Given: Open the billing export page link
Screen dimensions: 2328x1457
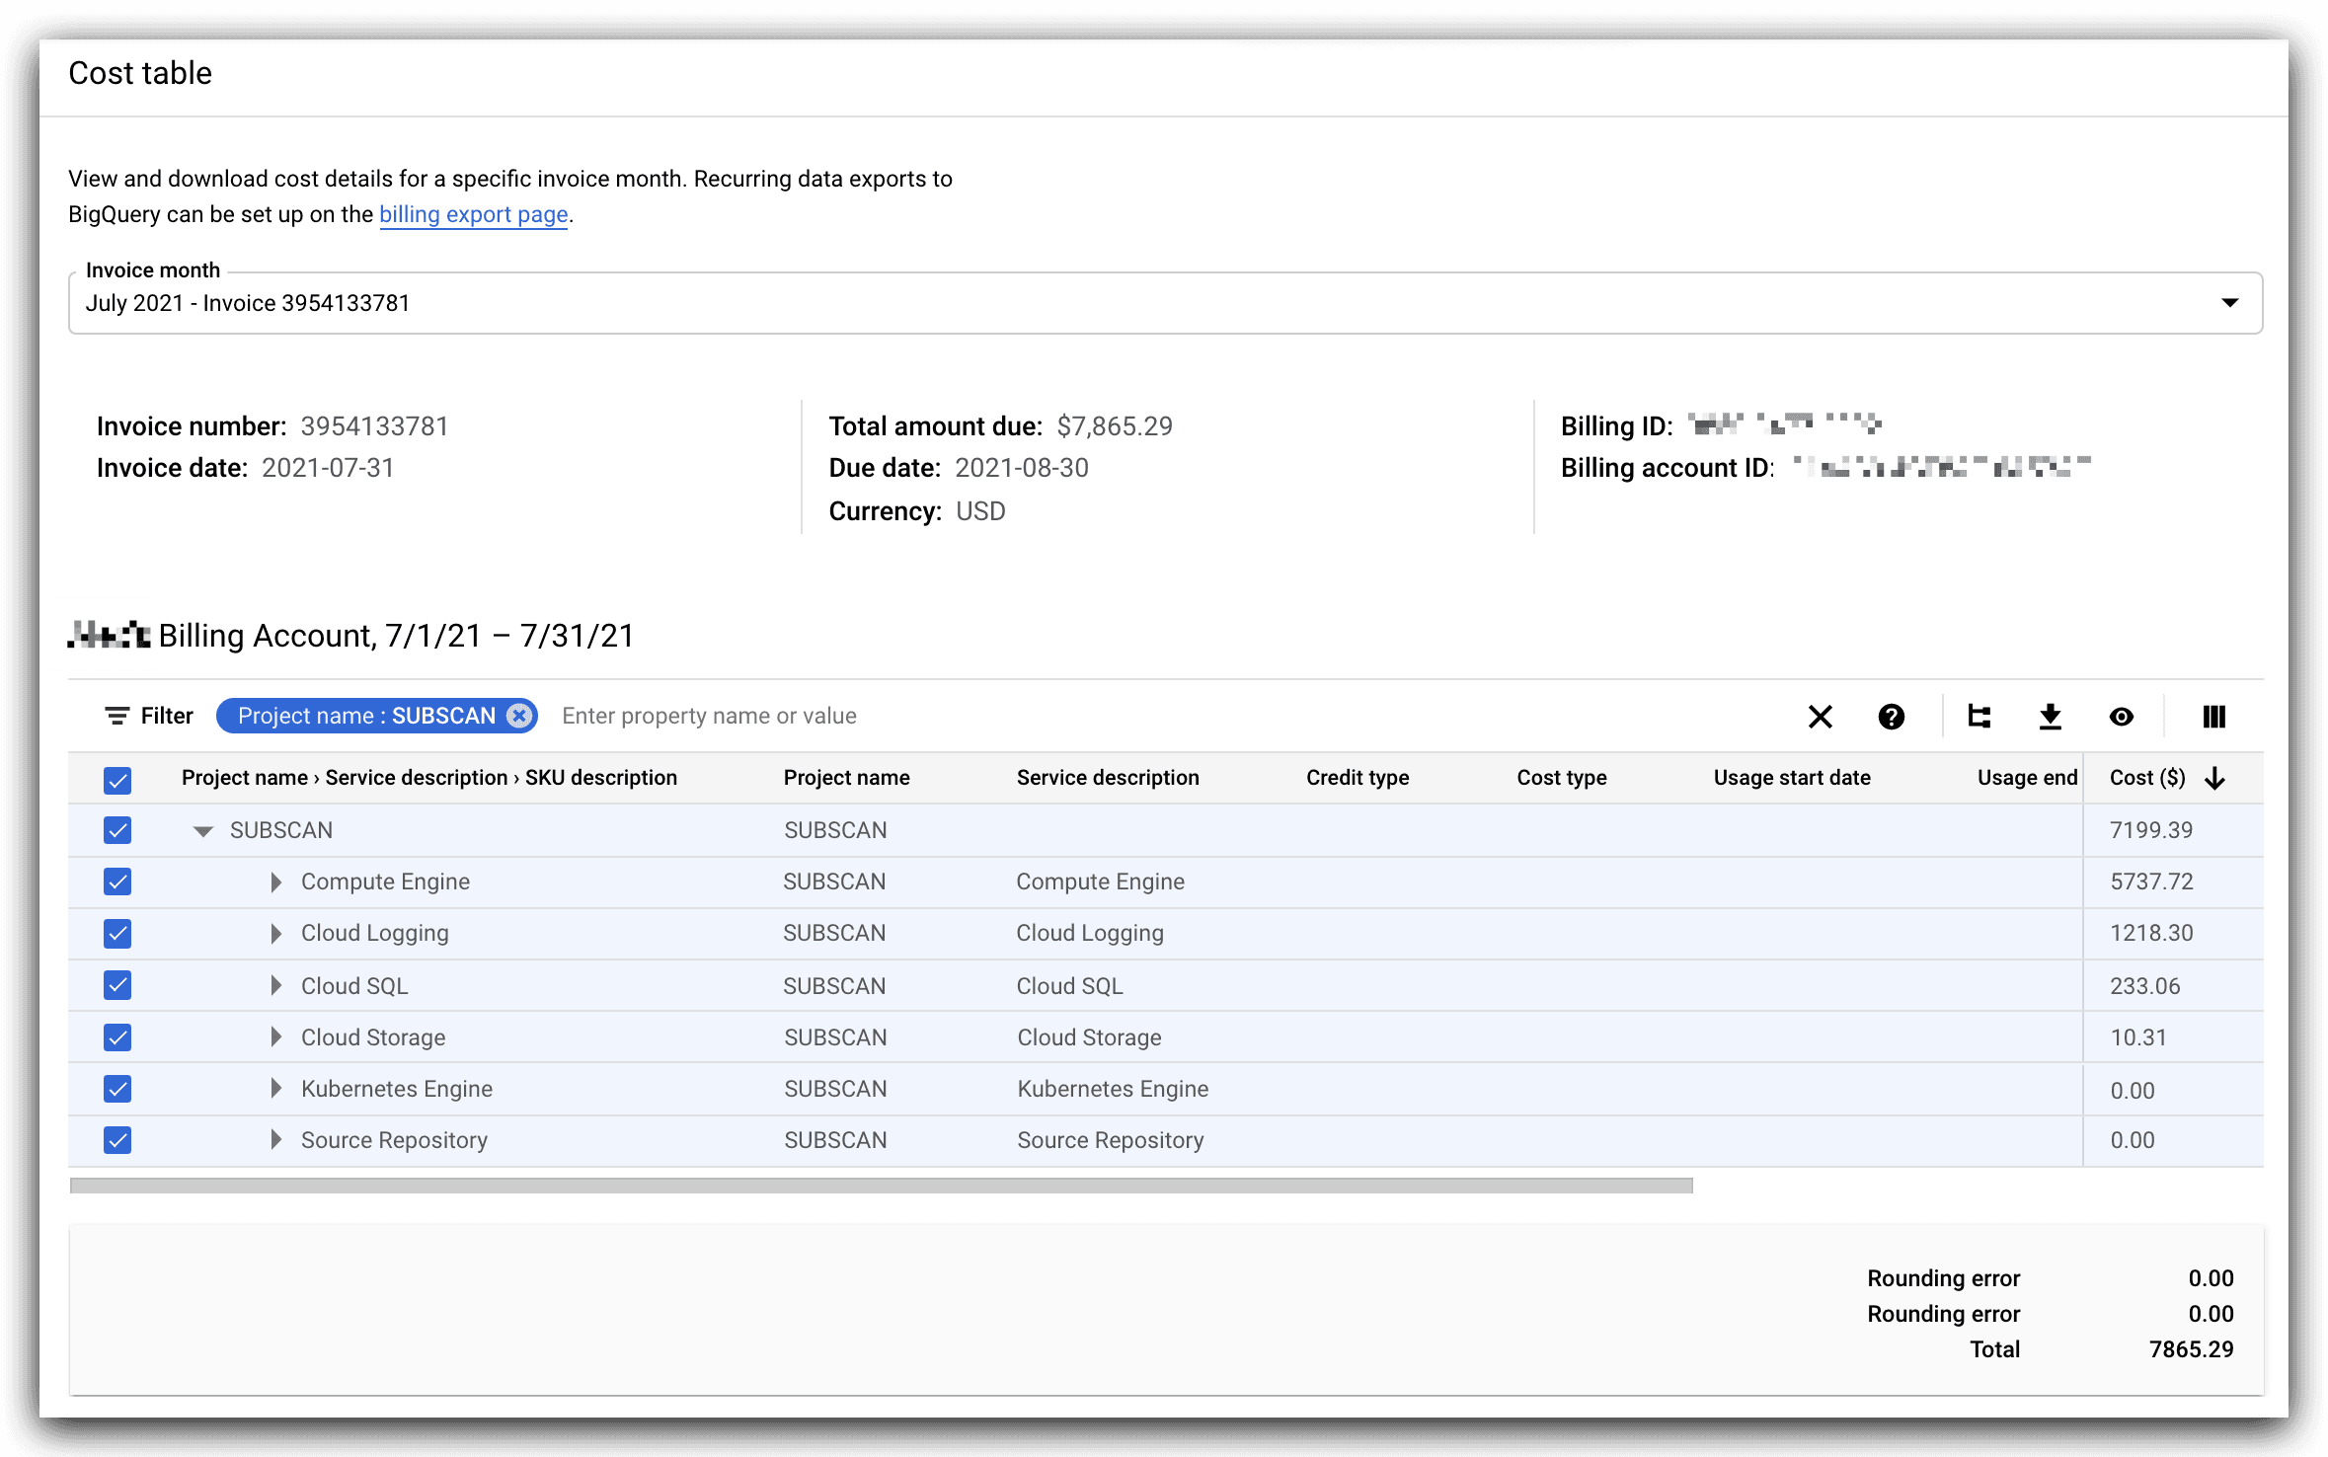Looking at the screenshot, I should [x=473, y=214].
